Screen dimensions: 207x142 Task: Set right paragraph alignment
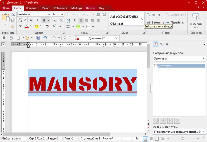(93, 21)
